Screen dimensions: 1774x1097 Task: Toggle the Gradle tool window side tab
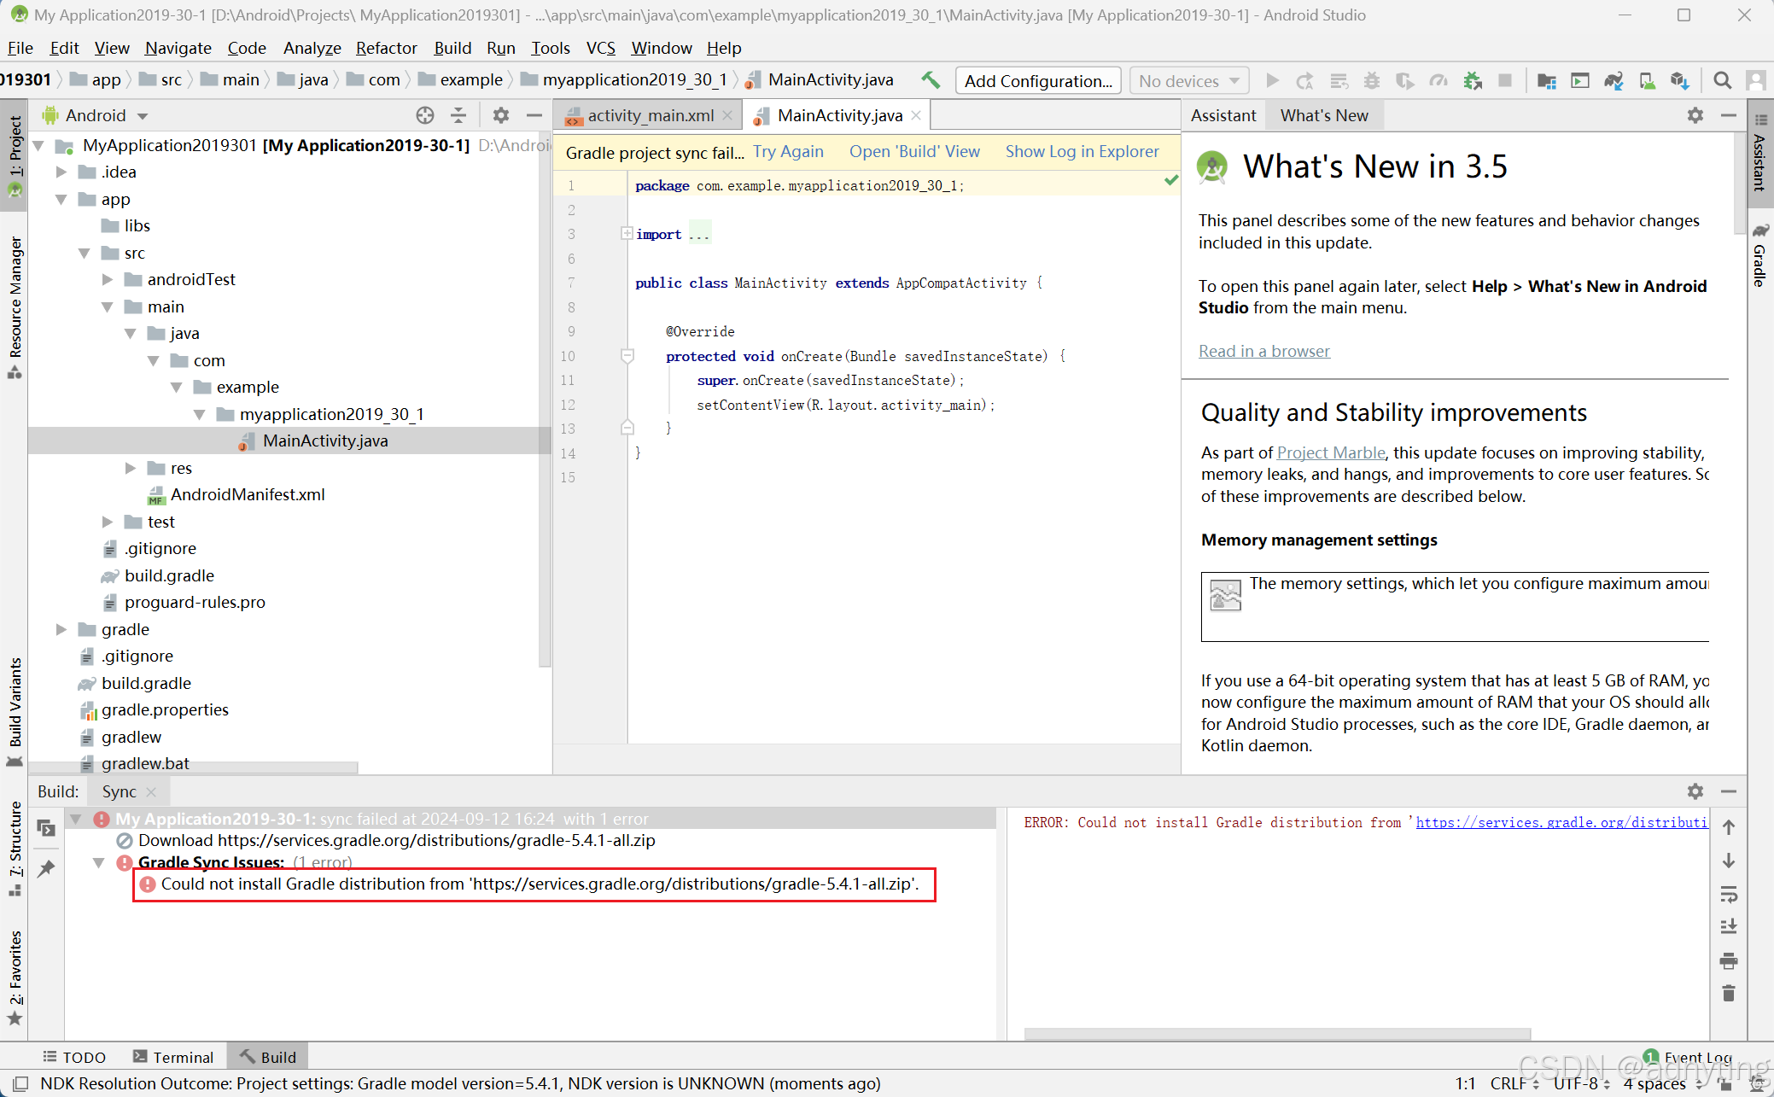(1760, 256)
